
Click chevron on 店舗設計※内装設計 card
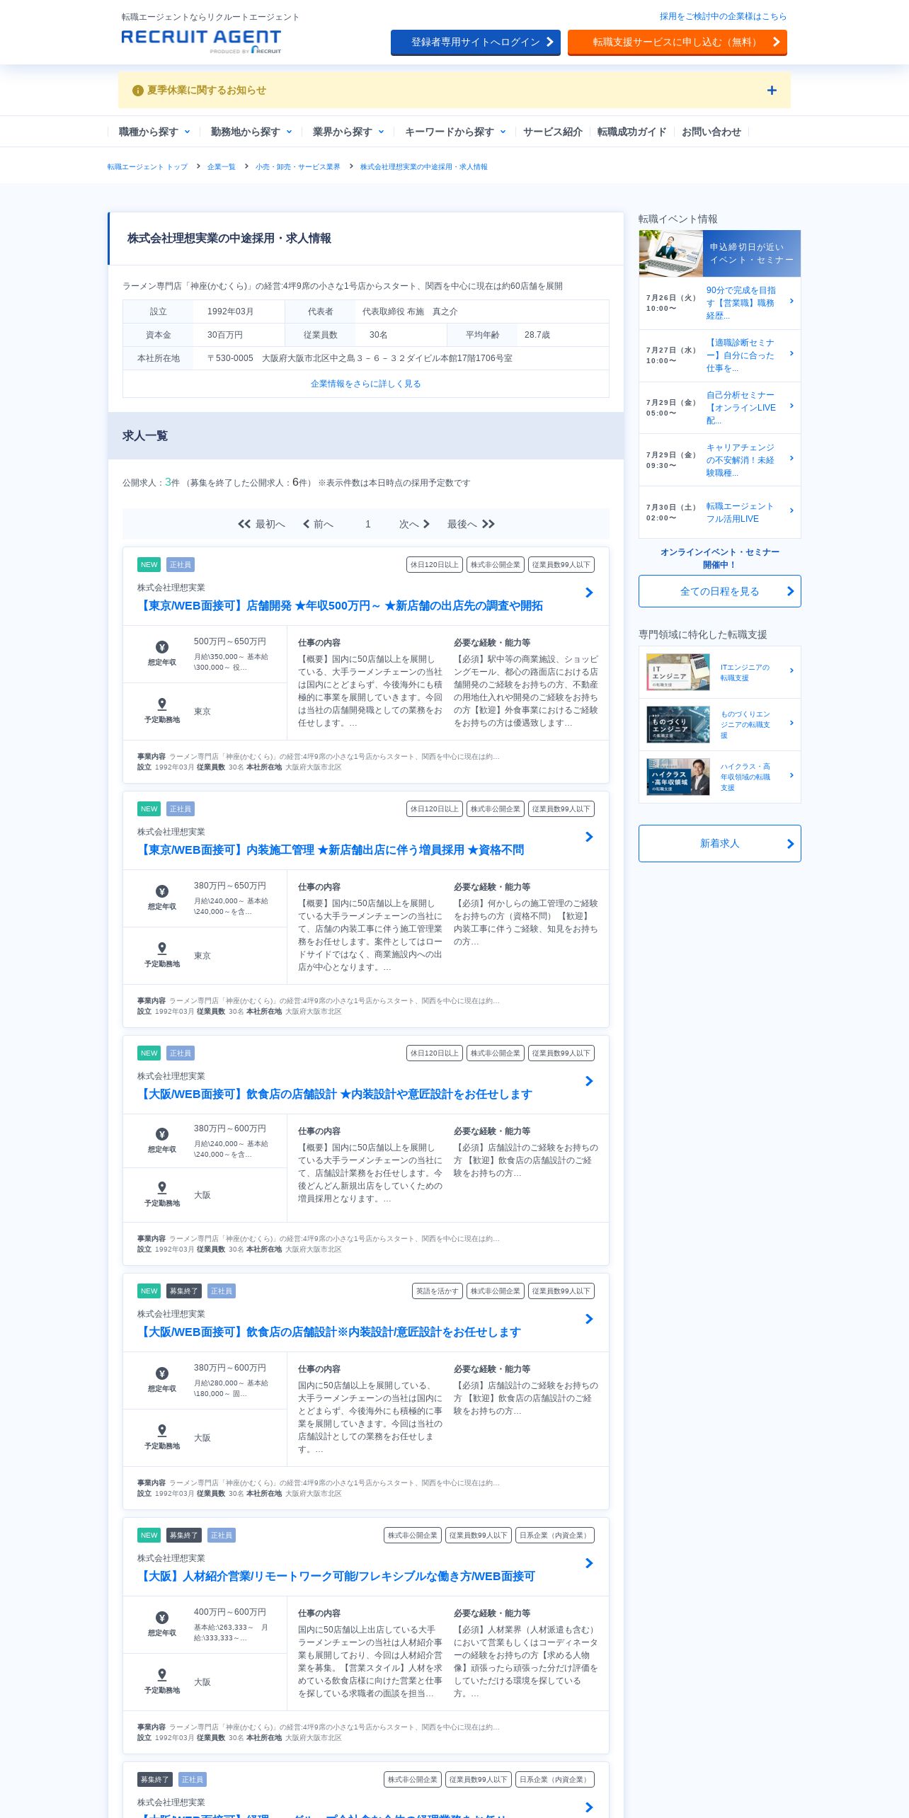click(x=589, y=1319)
